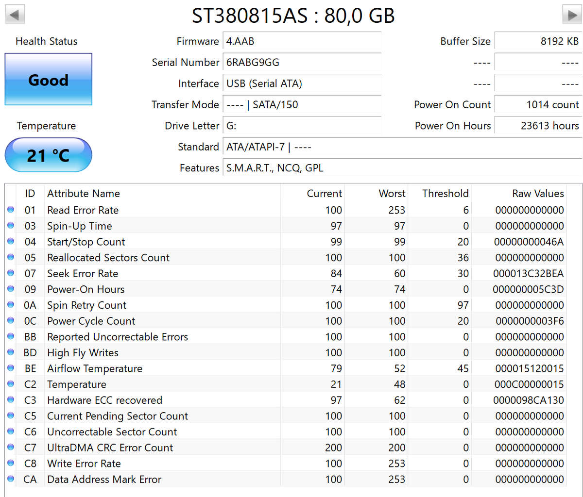Screen dimensions: 583x497
Task: Open the drive title ST380815AS selector
Action: [x=291, y=16]
